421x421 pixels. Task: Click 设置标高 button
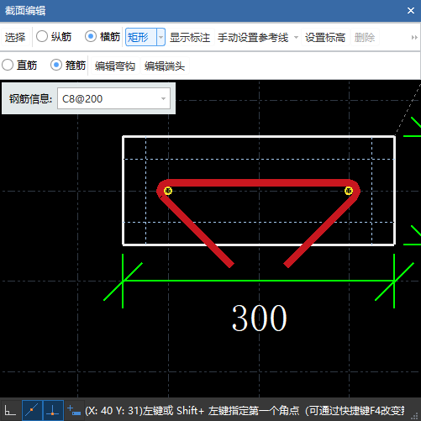coord(325,37)
